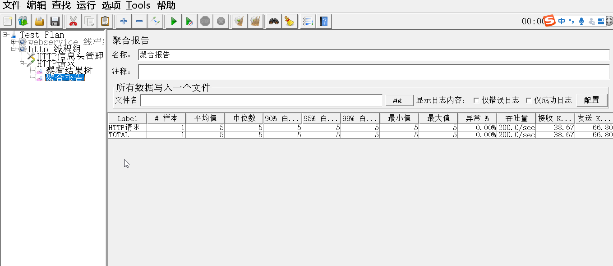The image size is (613, 266).
Task: Expand the webservice 线程组 tree node
Action: pos(14,41)
